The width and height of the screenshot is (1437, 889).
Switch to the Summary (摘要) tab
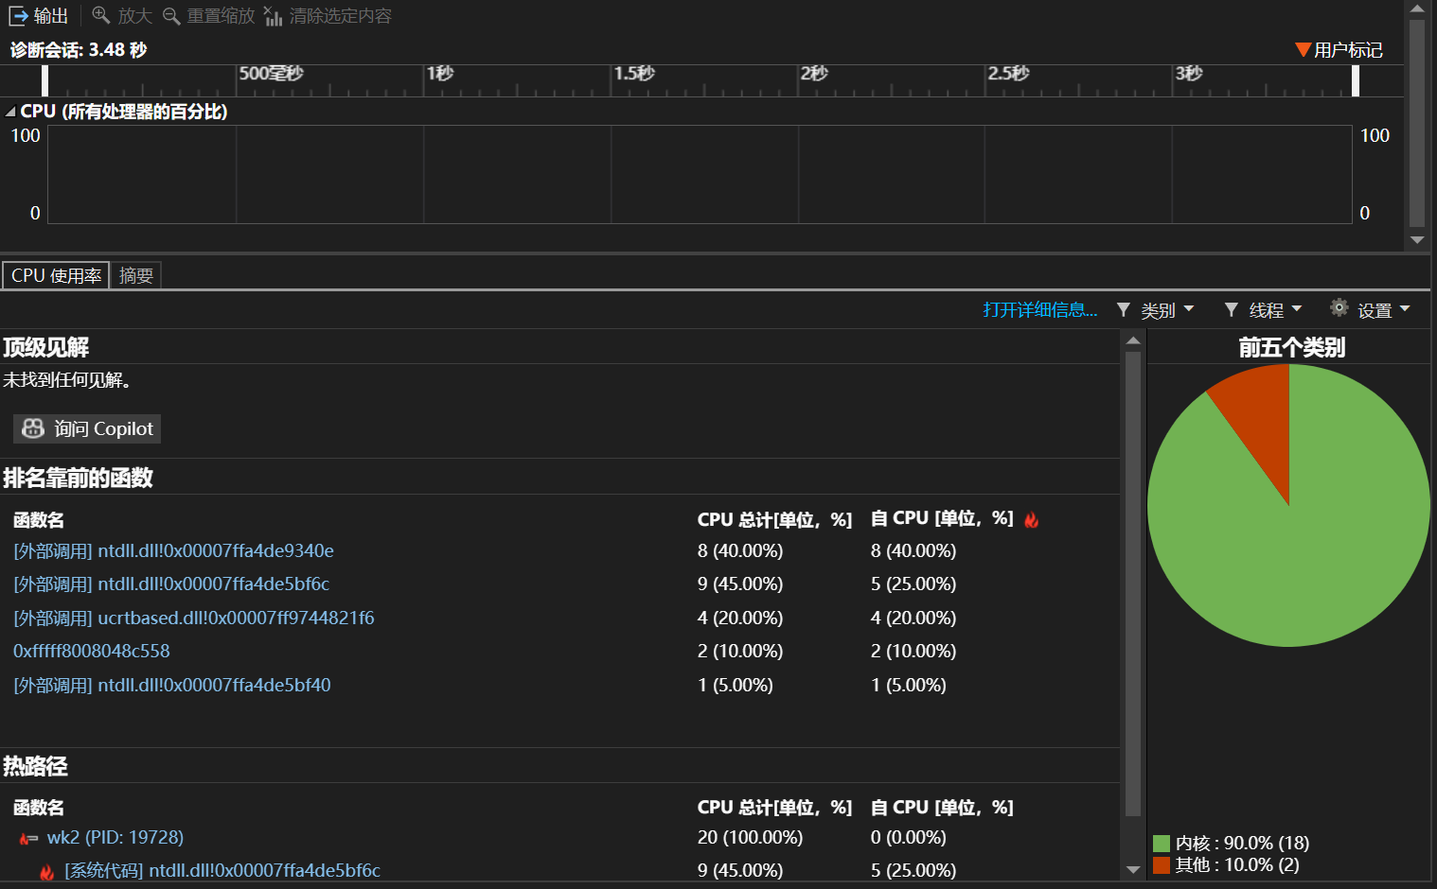[x=136, y=275]
